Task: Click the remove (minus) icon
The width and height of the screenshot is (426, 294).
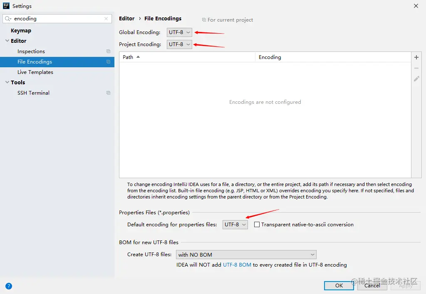Action: (x=416, y=68)
